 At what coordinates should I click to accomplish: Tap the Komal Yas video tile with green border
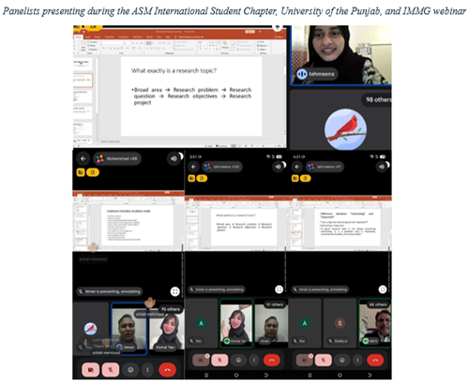tap(236, 323)
